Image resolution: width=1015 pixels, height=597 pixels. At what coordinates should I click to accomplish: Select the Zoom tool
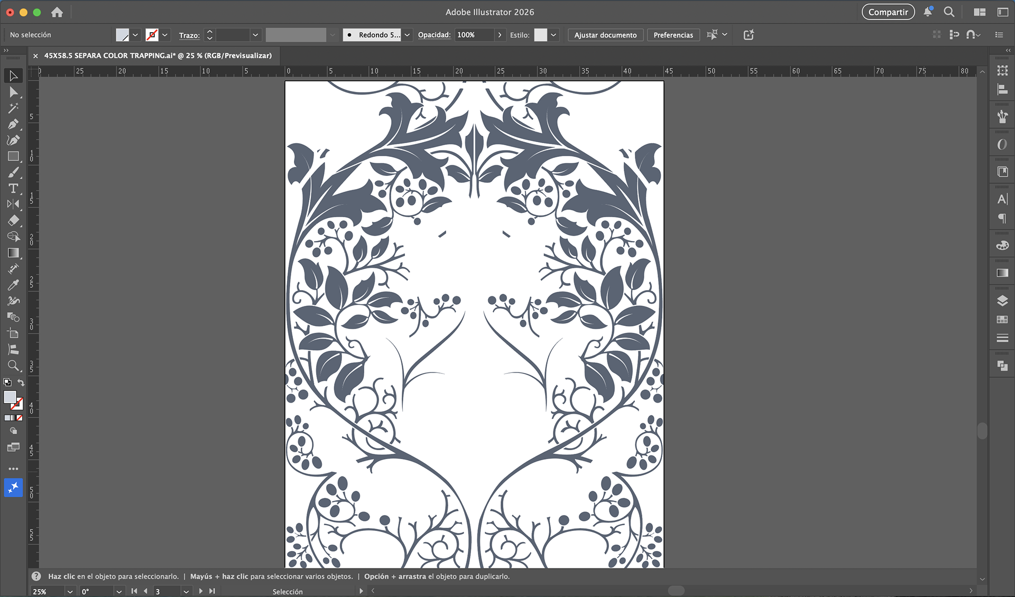click(x=13, y=366)
